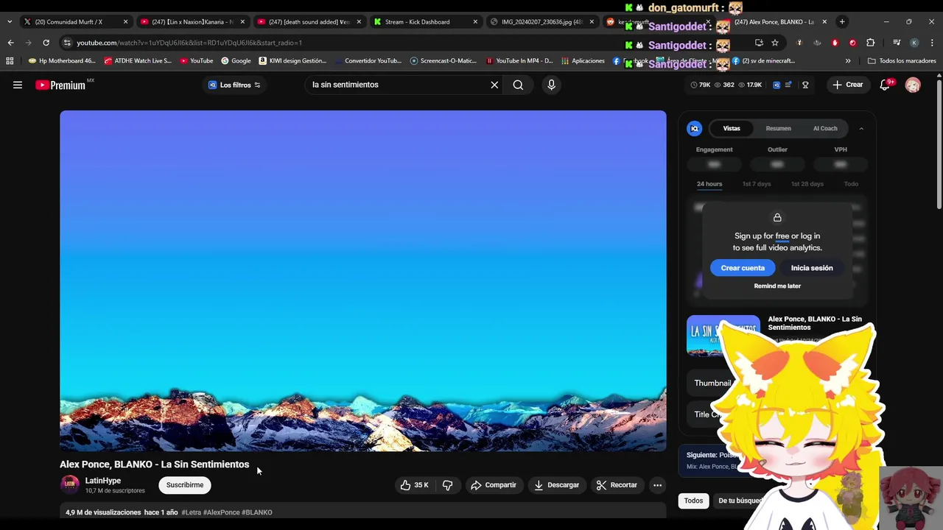Click the Crear create button
The width and height of the screenshot is (943, 530).
click(848, 85)
